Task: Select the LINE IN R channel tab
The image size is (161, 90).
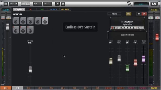Action: click(x=120, y=88)
